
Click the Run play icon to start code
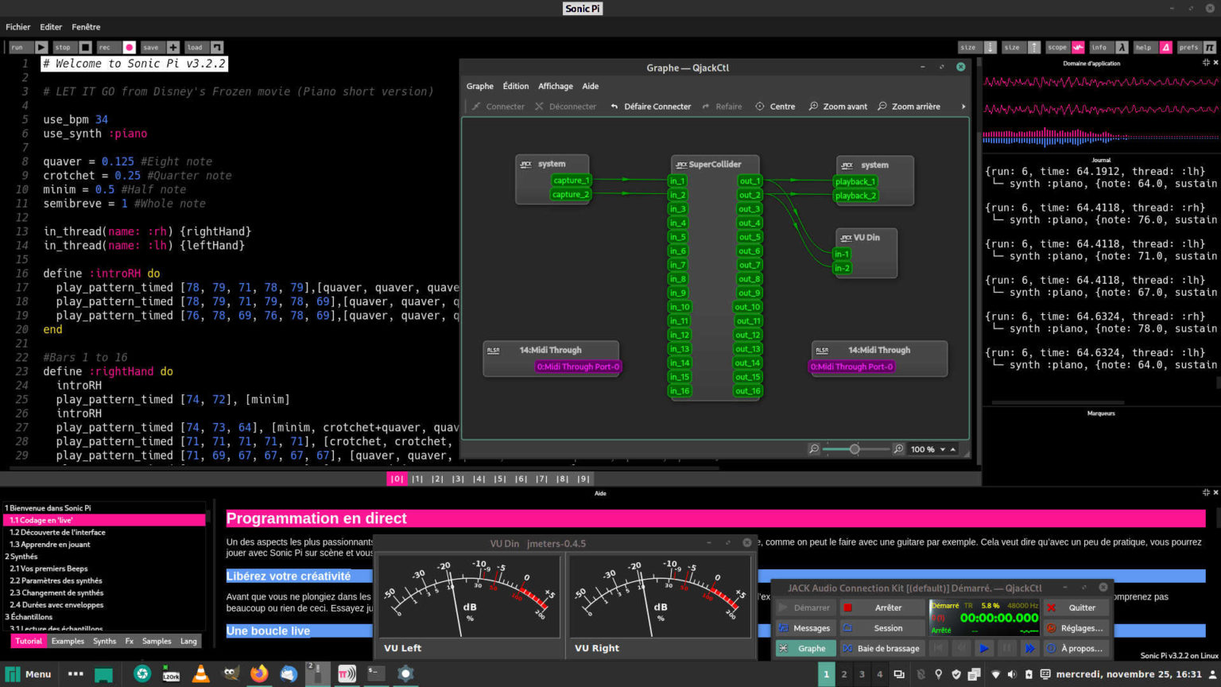(x=41, y=48)
